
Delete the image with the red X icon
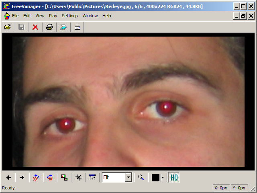point(35,27)
